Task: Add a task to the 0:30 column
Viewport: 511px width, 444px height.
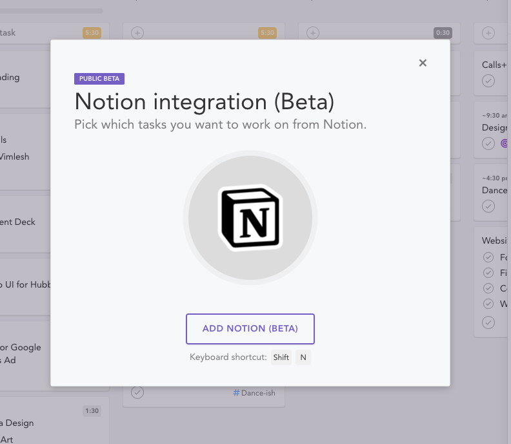Action: click(x=313, y=33)
